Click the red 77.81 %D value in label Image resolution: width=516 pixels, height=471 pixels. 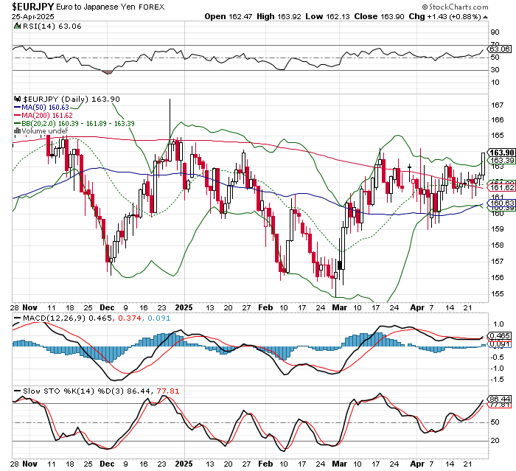pyautogui.click(x=168, y=391)
